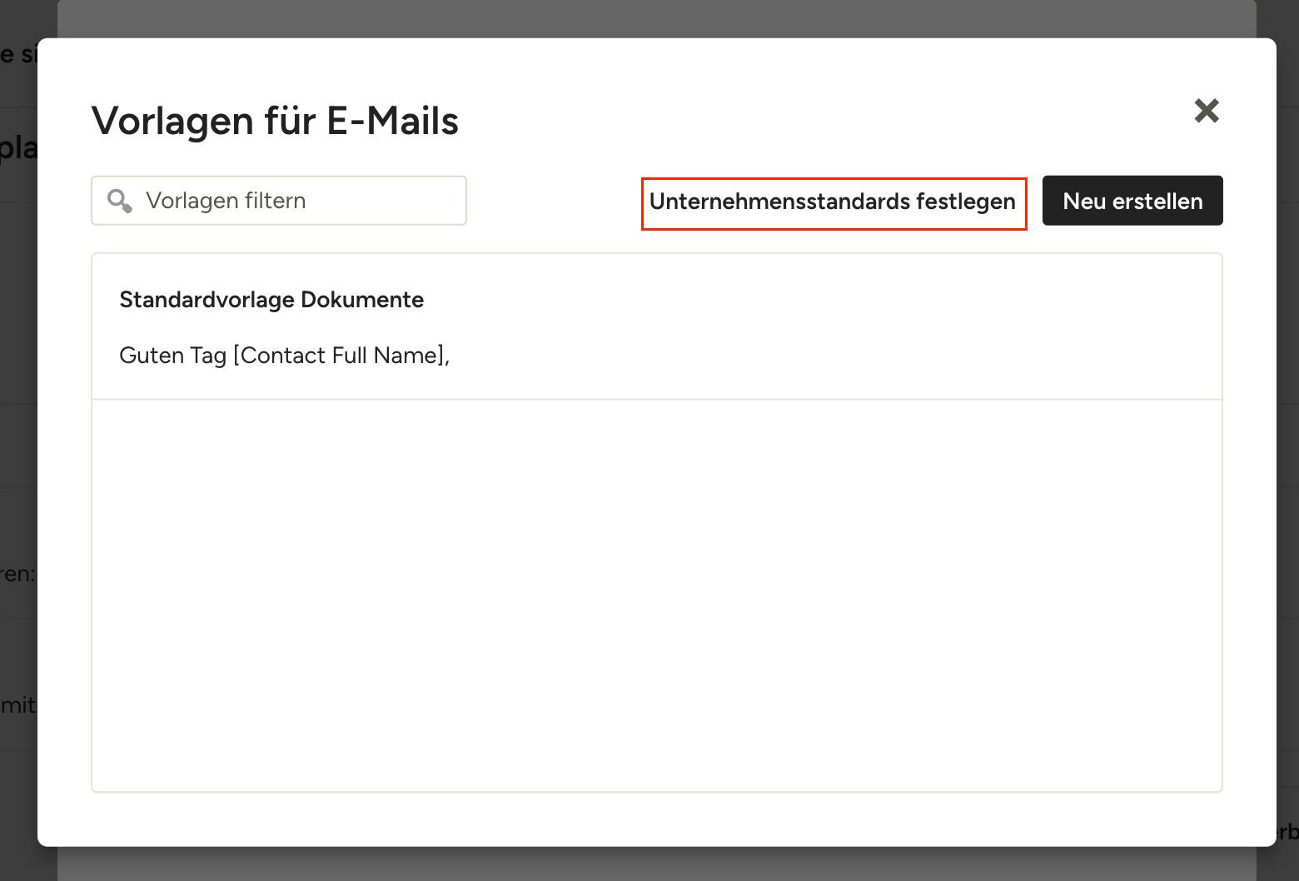Screen dimensions: 1299x881
Task: Click the "Vorlagen für E-Mails" heading
Action: [x=275, y=121]
